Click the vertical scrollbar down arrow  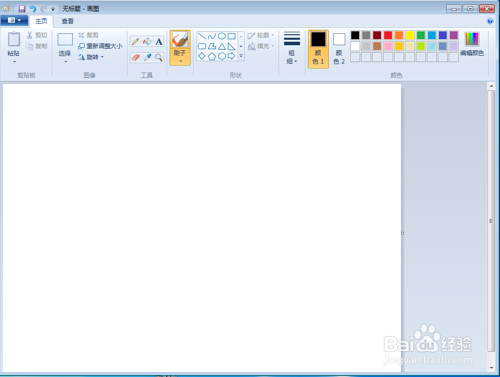tap(492, 368)
